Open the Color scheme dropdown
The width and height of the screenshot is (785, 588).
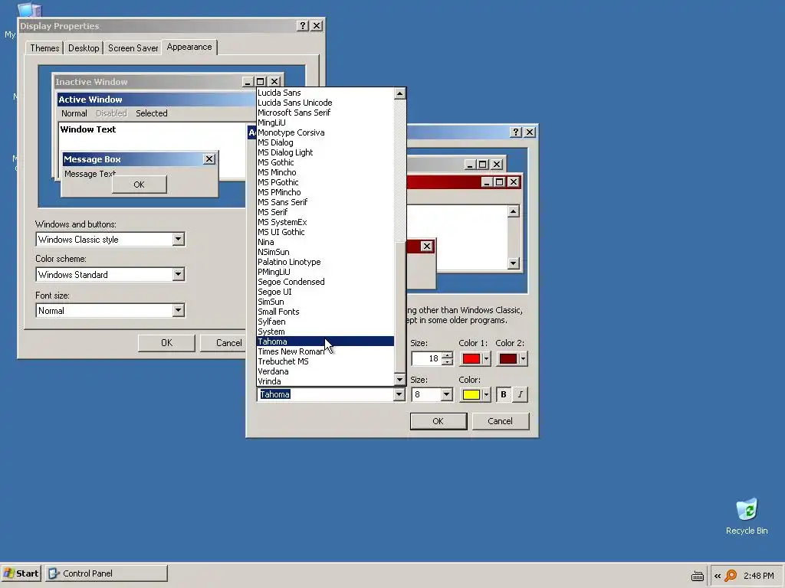coord(178,275)
